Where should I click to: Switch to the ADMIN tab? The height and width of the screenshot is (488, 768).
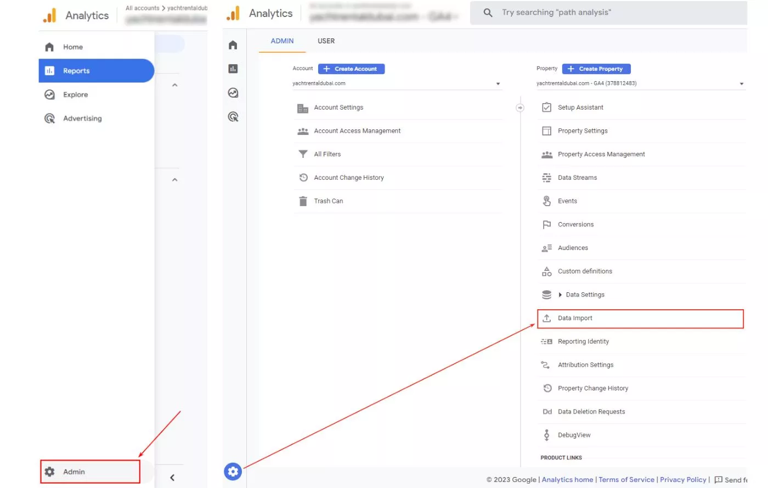(x=282, y=41)
